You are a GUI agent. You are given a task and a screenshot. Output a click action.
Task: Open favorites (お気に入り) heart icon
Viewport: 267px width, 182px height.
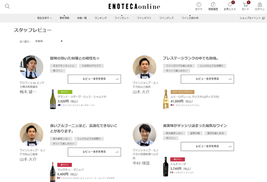point(230,6)
